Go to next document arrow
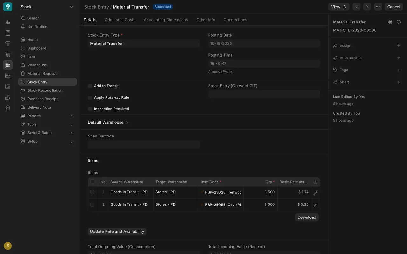Viewport: 407px width, 254px height. [x=367, y=7]
